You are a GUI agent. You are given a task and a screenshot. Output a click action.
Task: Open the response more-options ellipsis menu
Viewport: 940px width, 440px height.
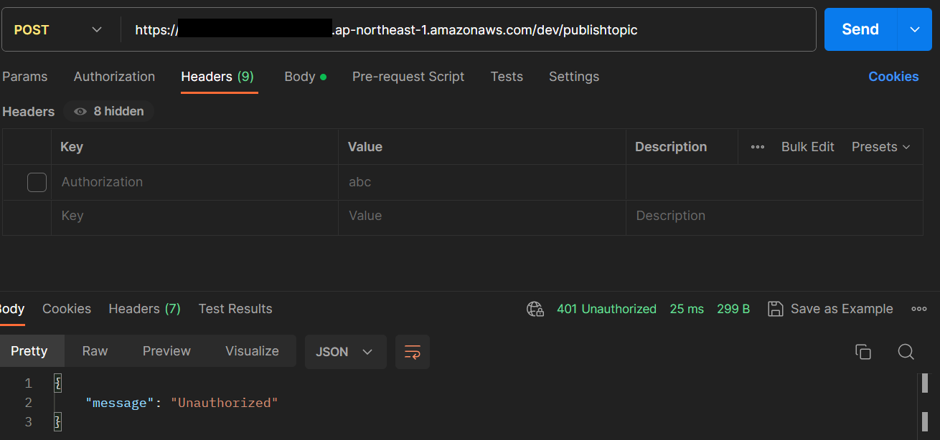tap(919, 309)
